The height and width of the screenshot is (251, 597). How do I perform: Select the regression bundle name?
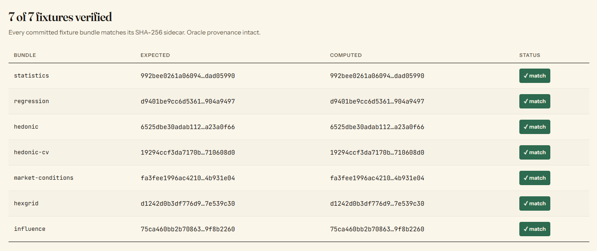[31, 101]
